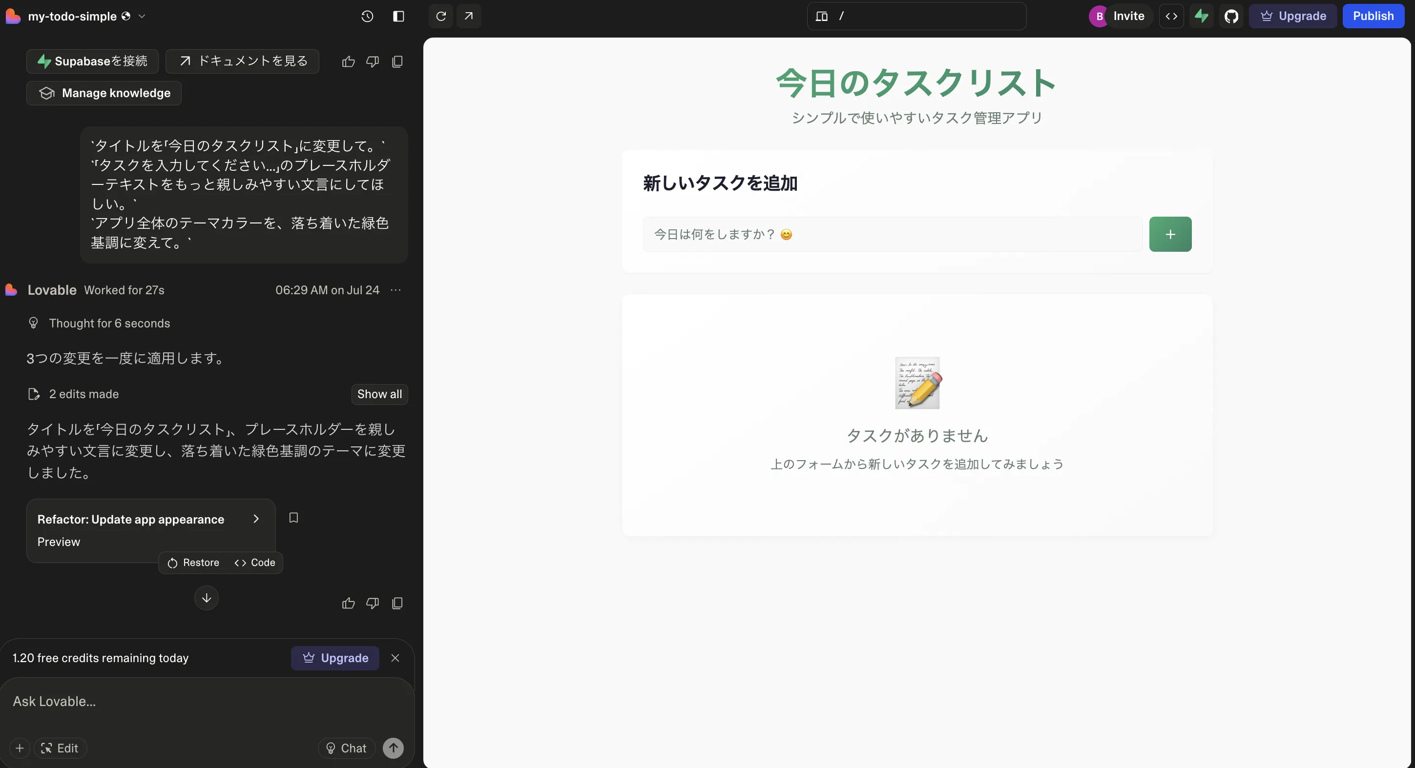Expand the Refactor: Update app appearance edit
Screen dimensions: 1415x768
tap(255, 518)
